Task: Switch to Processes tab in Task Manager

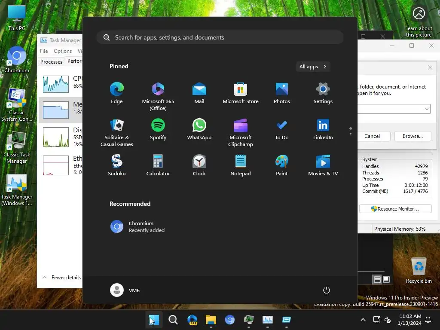Action: pos(52,61)
